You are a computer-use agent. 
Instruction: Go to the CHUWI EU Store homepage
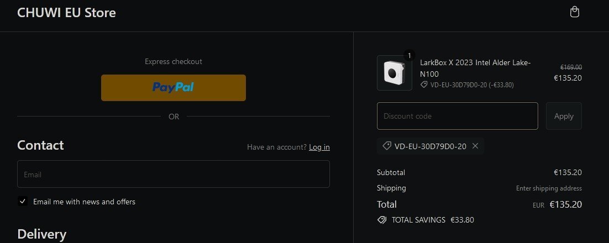(67, 13)
